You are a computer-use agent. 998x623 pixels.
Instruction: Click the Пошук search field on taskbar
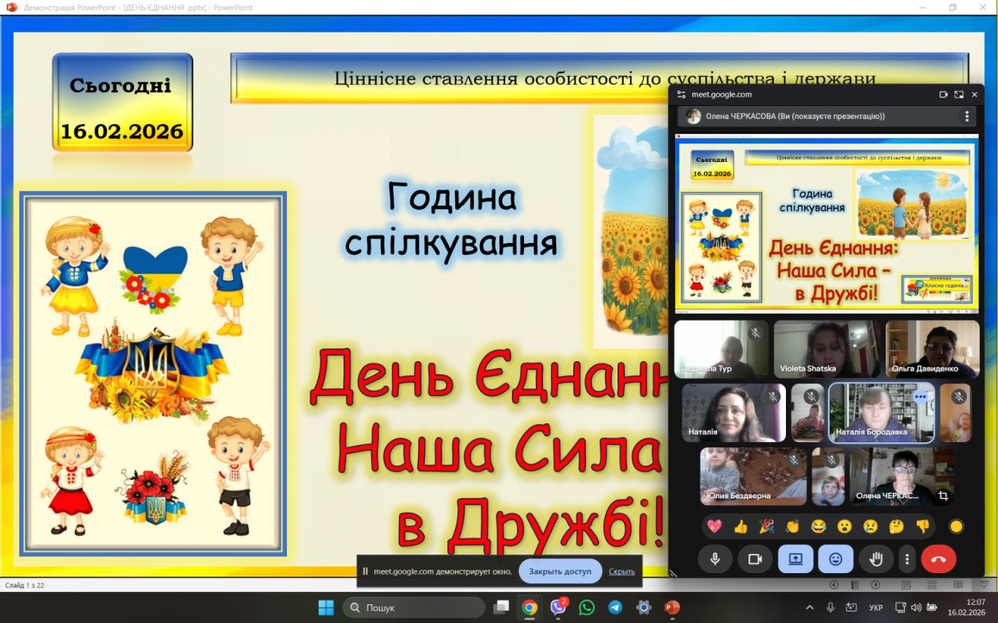(414, 608)
